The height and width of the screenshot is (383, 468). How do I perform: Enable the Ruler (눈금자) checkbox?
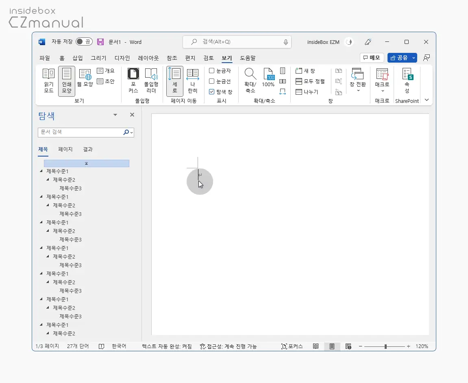[211, 71]
